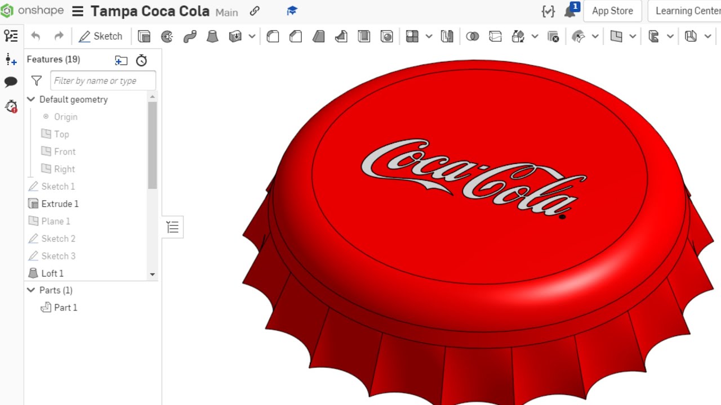The height and width of the screenshot is (405, 721).
Task: Select the Right plane item
Action: [x=64, y=169]
